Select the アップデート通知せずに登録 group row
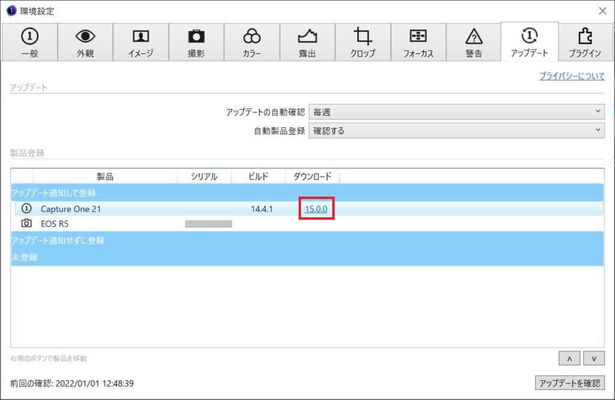Screen dimensions: 615x400 (x=307, y=240)
